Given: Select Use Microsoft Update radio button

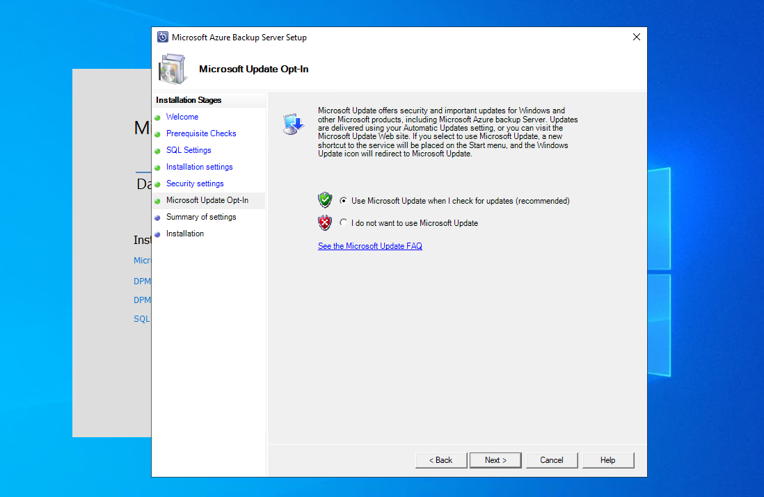Looking at the screenshot, I should pyautogui.click(x=344, y=201).
